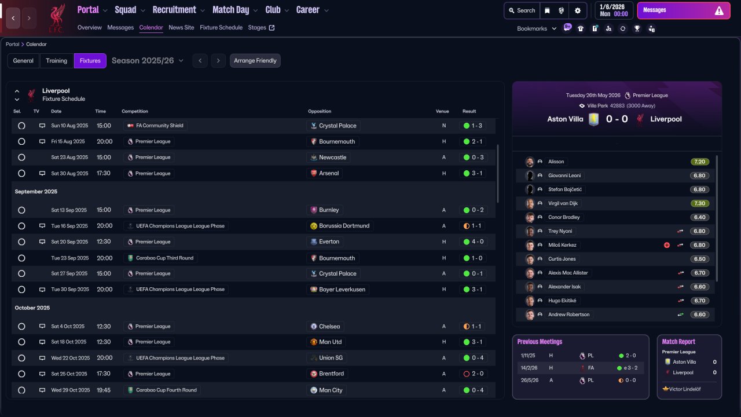Image resolution: width=741 pixels, height=417 pixels.
Task: Open the Search button
Action: [x=522, y=10]
